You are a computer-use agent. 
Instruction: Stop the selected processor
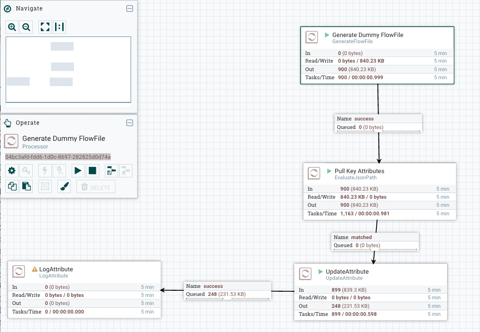92,170
